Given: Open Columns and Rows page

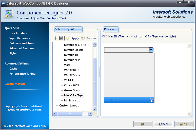Looking at the screenshot, I should pyautogui.click(x=22, y=43).
